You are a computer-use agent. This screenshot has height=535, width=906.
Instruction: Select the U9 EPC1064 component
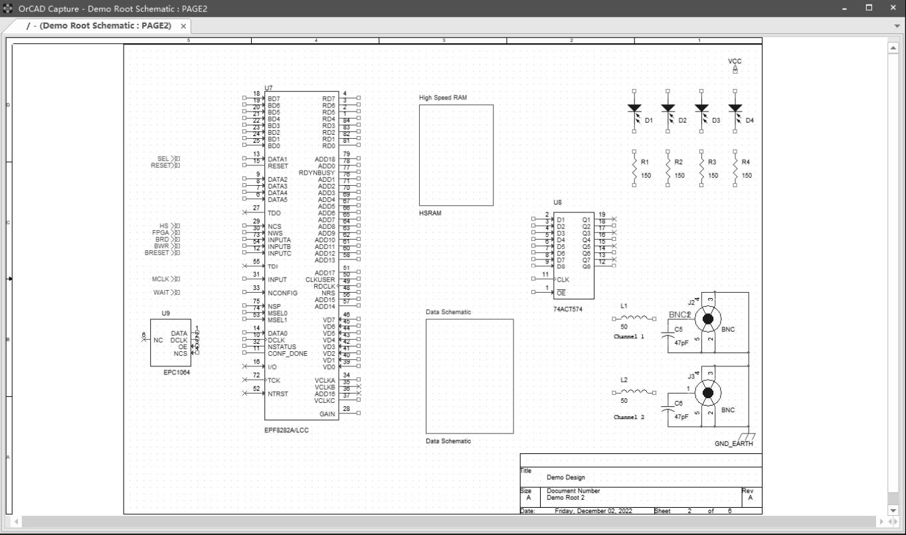click(170, 343)
